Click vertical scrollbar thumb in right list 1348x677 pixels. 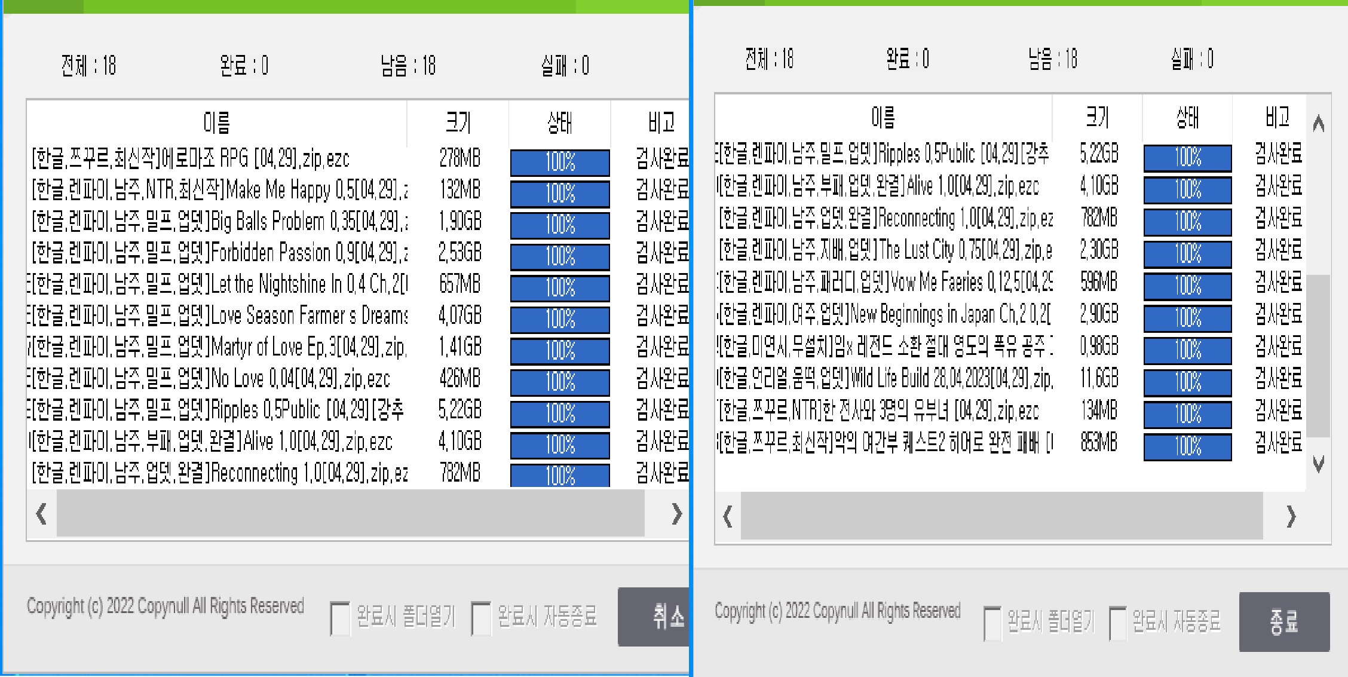click(x=1318, y=356)
